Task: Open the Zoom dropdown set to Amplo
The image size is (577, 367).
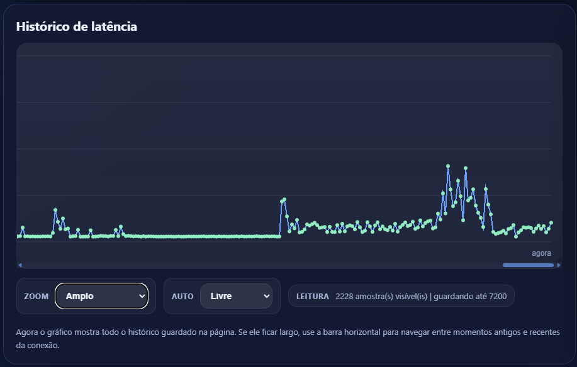Action: tap(101, 296)
